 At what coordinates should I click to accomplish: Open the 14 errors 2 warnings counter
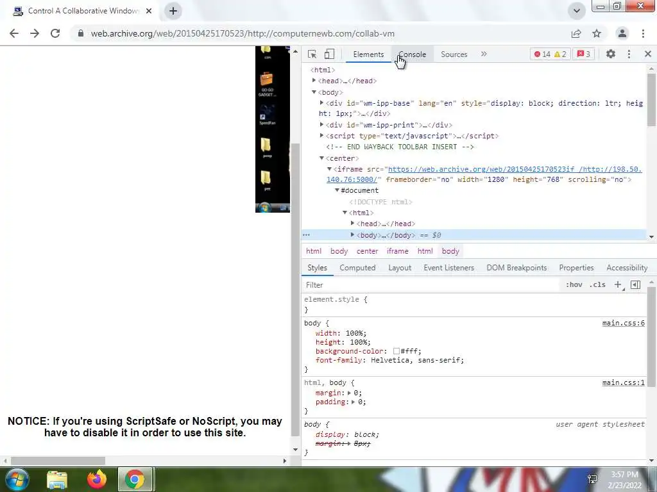click(x=550, y=54)
